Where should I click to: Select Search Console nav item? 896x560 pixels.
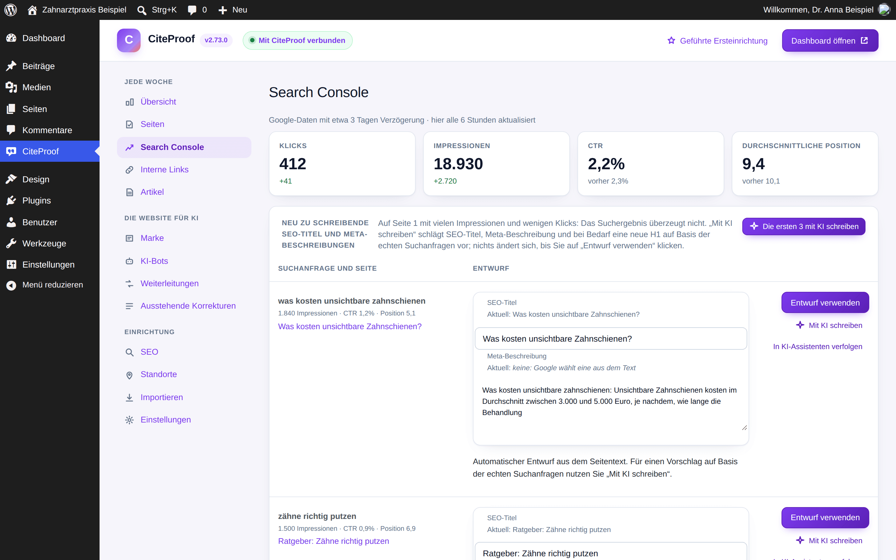[x=184, y=147]
